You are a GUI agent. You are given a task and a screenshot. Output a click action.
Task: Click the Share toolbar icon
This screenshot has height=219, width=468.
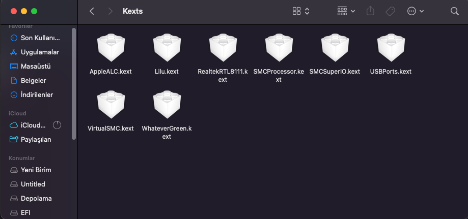point(370,11)
